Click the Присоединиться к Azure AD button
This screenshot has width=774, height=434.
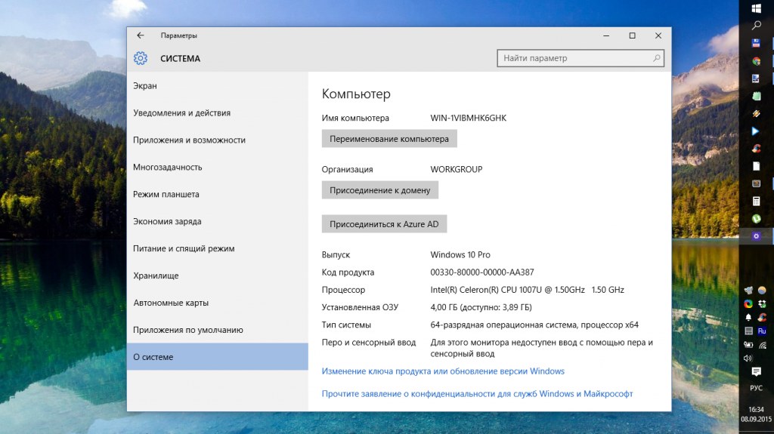384,224
